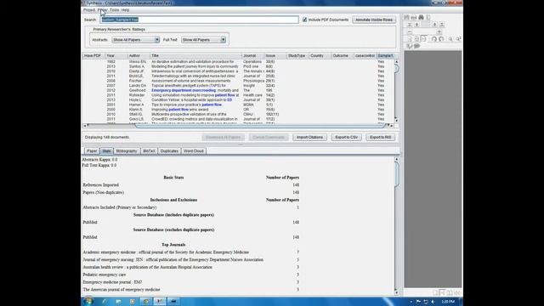This screenshot has height=306, width=544.
Task: Click Annotate Visible Rows button
Action: coord(374,20)
